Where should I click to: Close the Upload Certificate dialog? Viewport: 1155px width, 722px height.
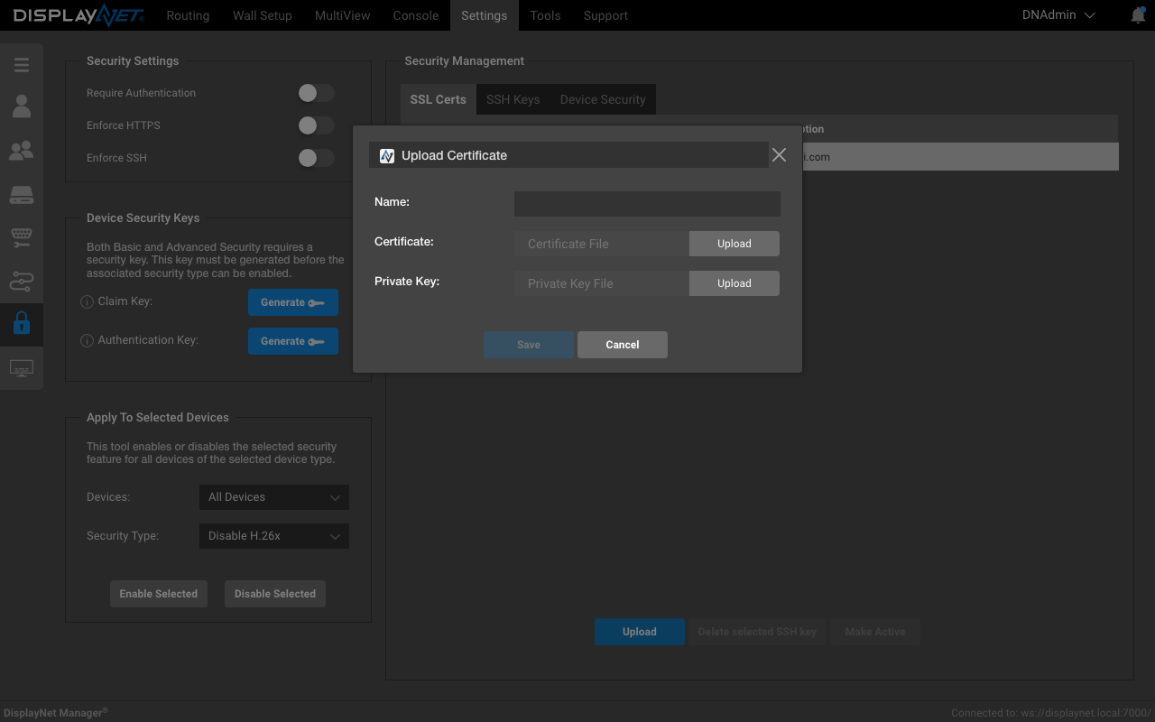pyautogui.click(x=779, y=155)
